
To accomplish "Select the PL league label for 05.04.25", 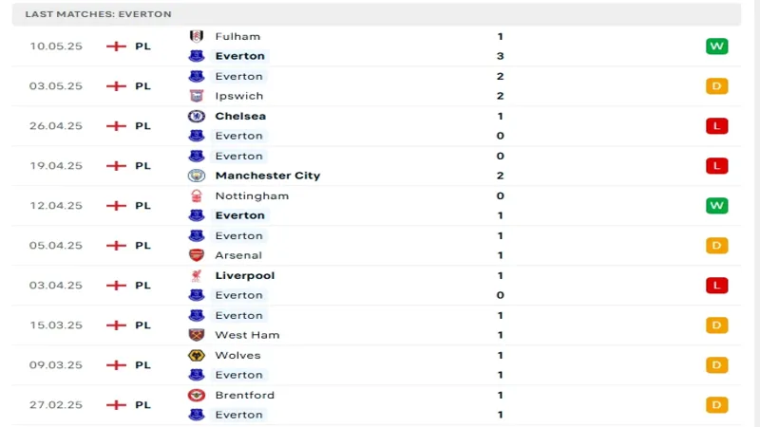I will [x=142, y=246].
